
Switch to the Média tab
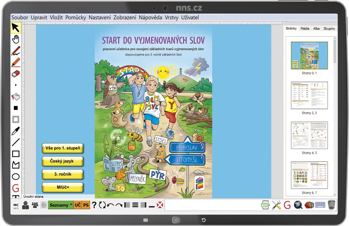pos(305,28)
